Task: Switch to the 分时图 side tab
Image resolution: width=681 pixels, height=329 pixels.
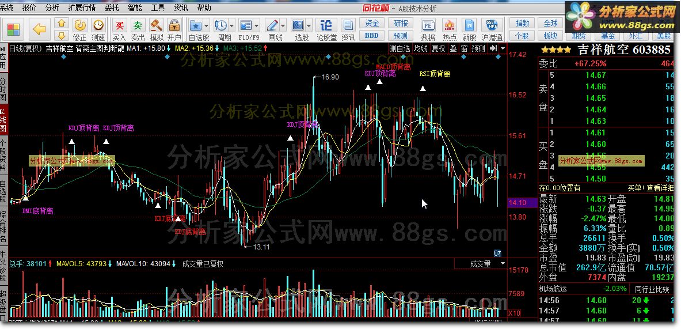Action: click(3, 89)
